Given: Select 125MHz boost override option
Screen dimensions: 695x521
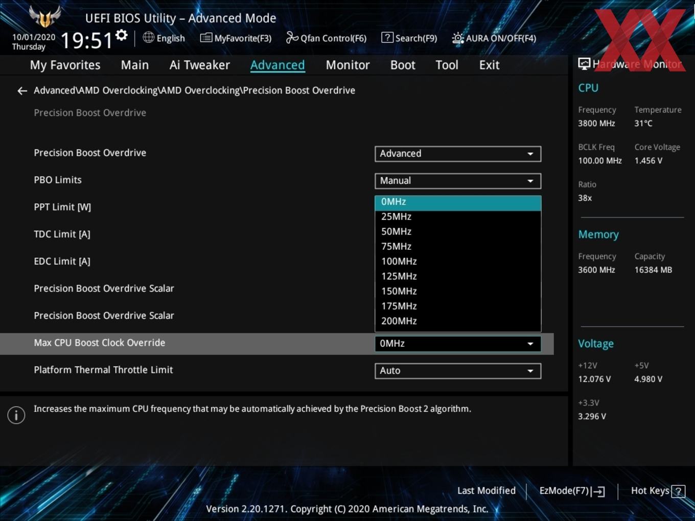Looking at the screenshot, I should pyautogui.click(x=458, y=276).
